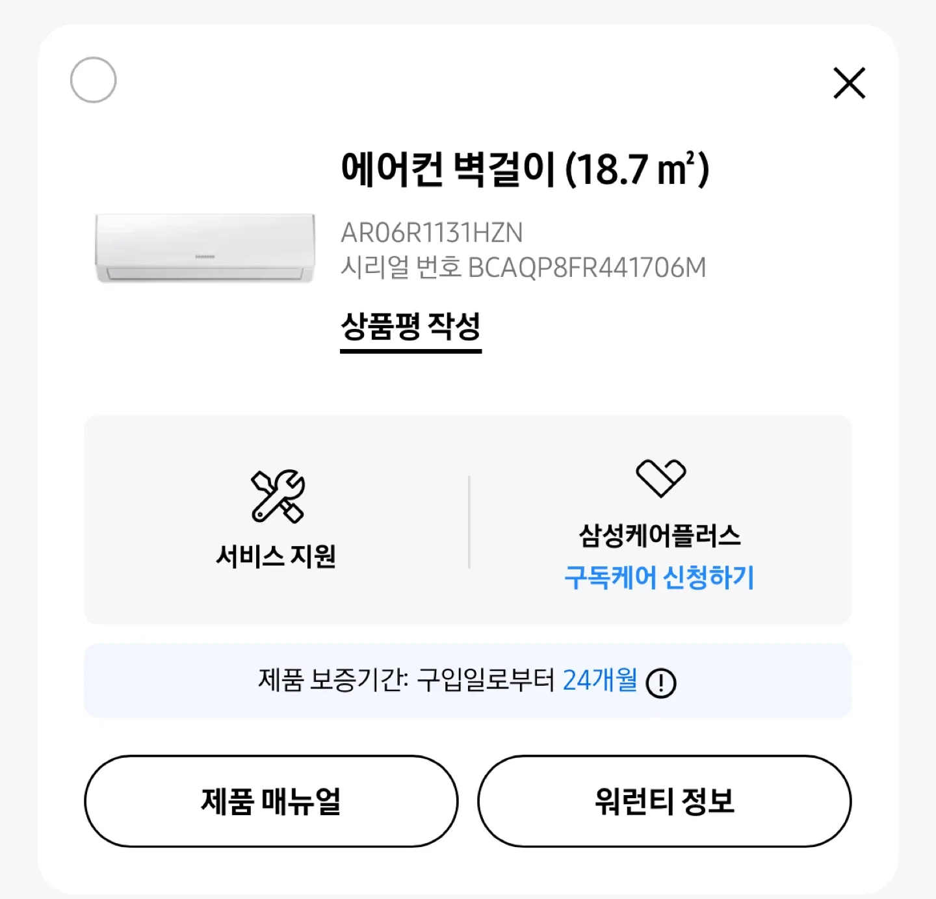Screen dimensions: 936x899
Task: Close the product detail card
Action: click(x=849, y=83)
